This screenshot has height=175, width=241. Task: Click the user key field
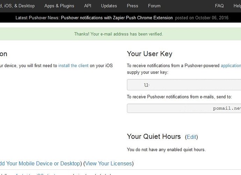click(x=184, y=85)
